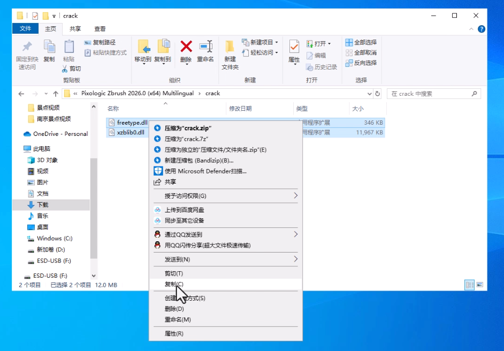
Task: Switch to Details view icon in status bar
Action: point(470,285)
